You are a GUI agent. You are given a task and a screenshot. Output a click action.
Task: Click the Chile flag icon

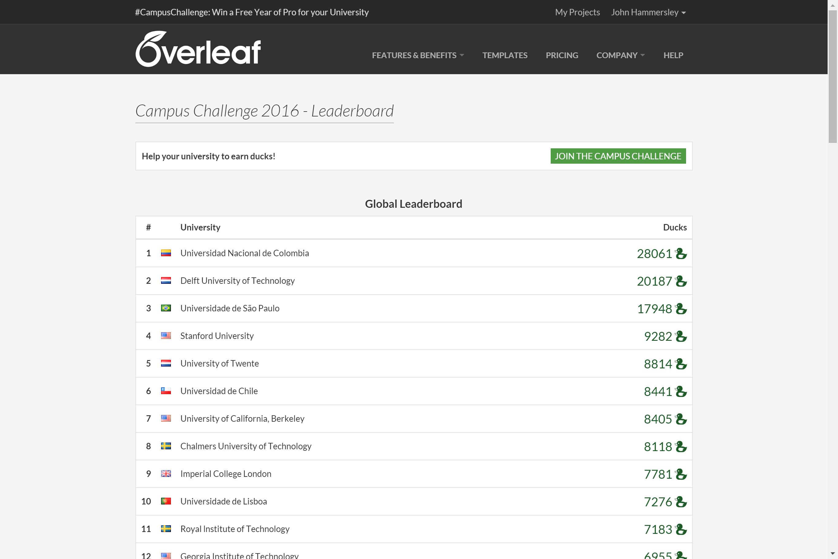pos(166,391)
